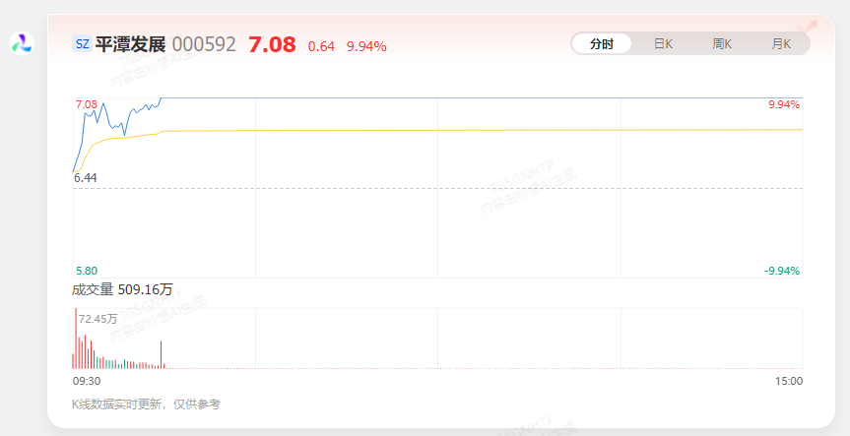Select the 分时 intraday tab

coord(602,44)
